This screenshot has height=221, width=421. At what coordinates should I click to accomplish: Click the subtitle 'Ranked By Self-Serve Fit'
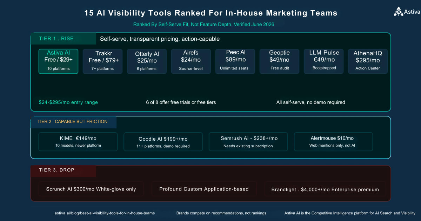[x=203, y=25]
